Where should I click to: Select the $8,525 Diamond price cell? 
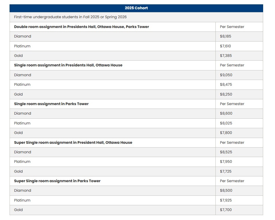coord(226,152)
